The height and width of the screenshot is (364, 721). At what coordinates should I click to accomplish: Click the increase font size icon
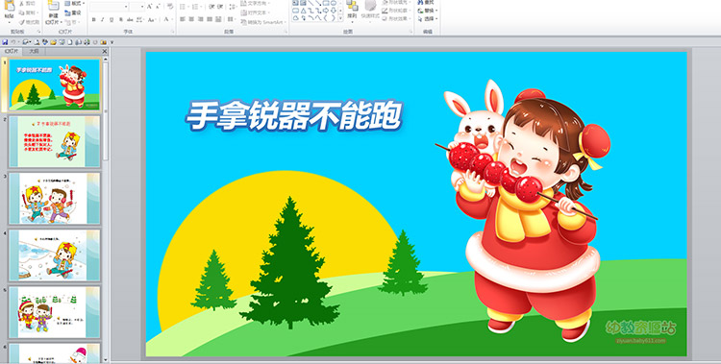click(149, 7)
